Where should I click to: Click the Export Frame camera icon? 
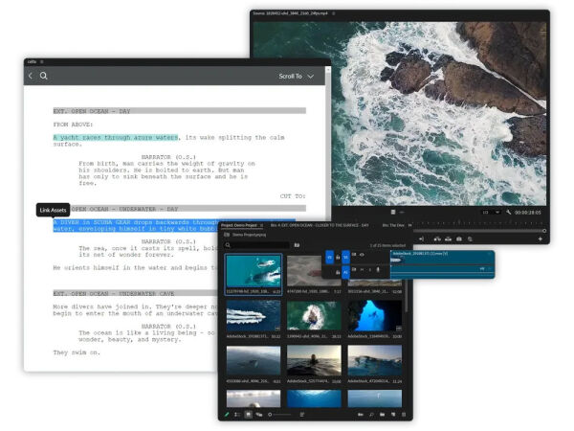click(x=459, y=238)
